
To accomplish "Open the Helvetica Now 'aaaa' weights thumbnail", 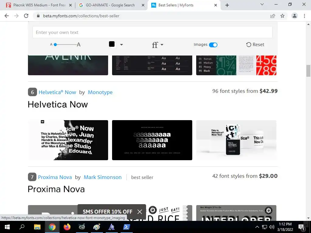I will [152, 140].
